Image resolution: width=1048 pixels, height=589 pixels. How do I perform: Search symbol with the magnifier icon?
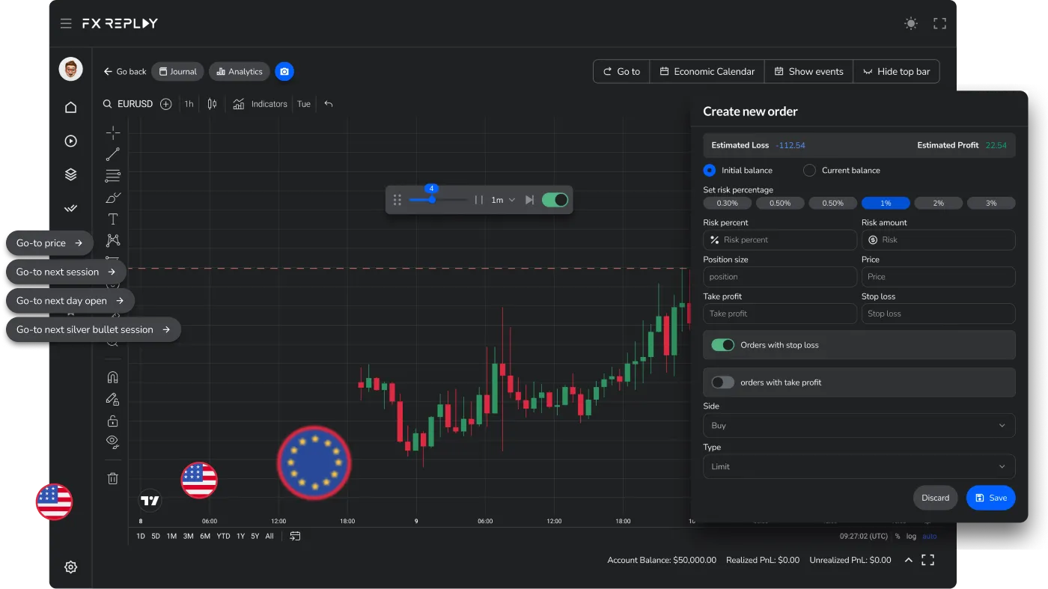(x=108, y=104)
